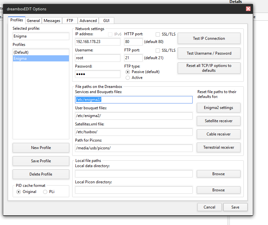Image resolution: width=268 pixels, height=225 pixels.
Task: Reset all TCP/IP options to defaults
Action: pyautogui.click(x=209, y=68)
